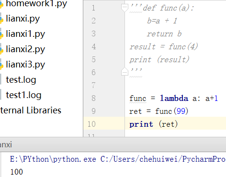Select lianxi3.py file
The image size is (226, 177).
point(25,65)
